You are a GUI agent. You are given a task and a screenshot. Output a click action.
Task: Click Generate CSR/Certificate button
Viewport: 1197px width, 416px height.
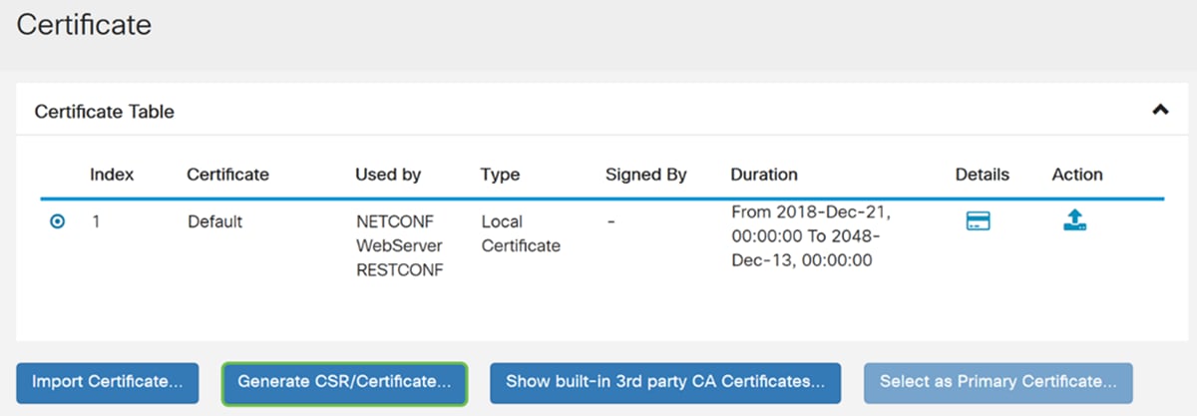click(344, 382)
